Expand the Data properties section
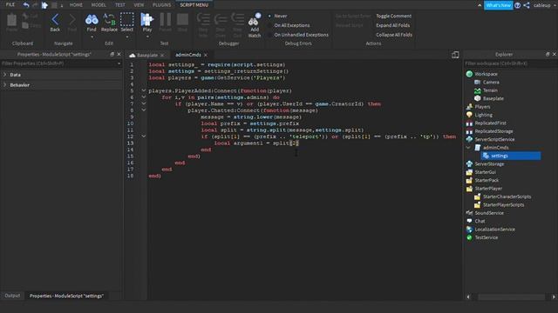Viewport: 558px width, 313px height. [x=5, y=75]
